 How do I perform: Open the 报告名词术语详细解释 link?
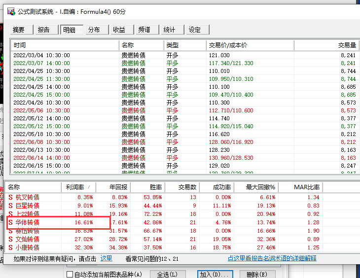[272, 258]
